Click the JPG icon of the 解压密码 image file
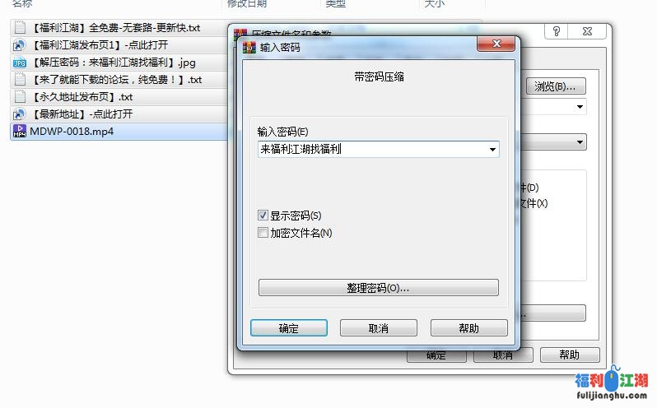This screenshot has width=657, height=408. tap(19, 63)
